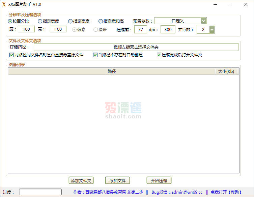Click the 添加文件夹 button
254x197 pixels.
(81, 180)
